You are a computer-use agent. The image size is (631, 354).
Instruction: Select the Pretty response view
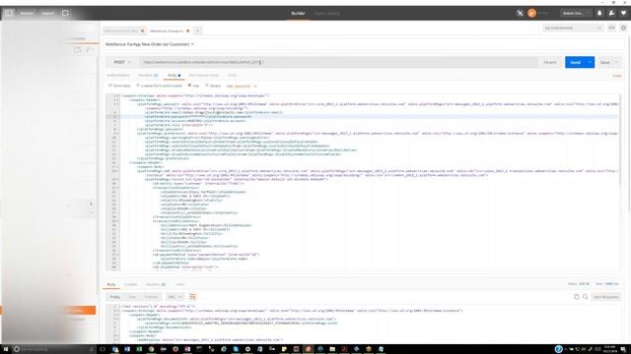pyautogui.click(x=115, y=297)
